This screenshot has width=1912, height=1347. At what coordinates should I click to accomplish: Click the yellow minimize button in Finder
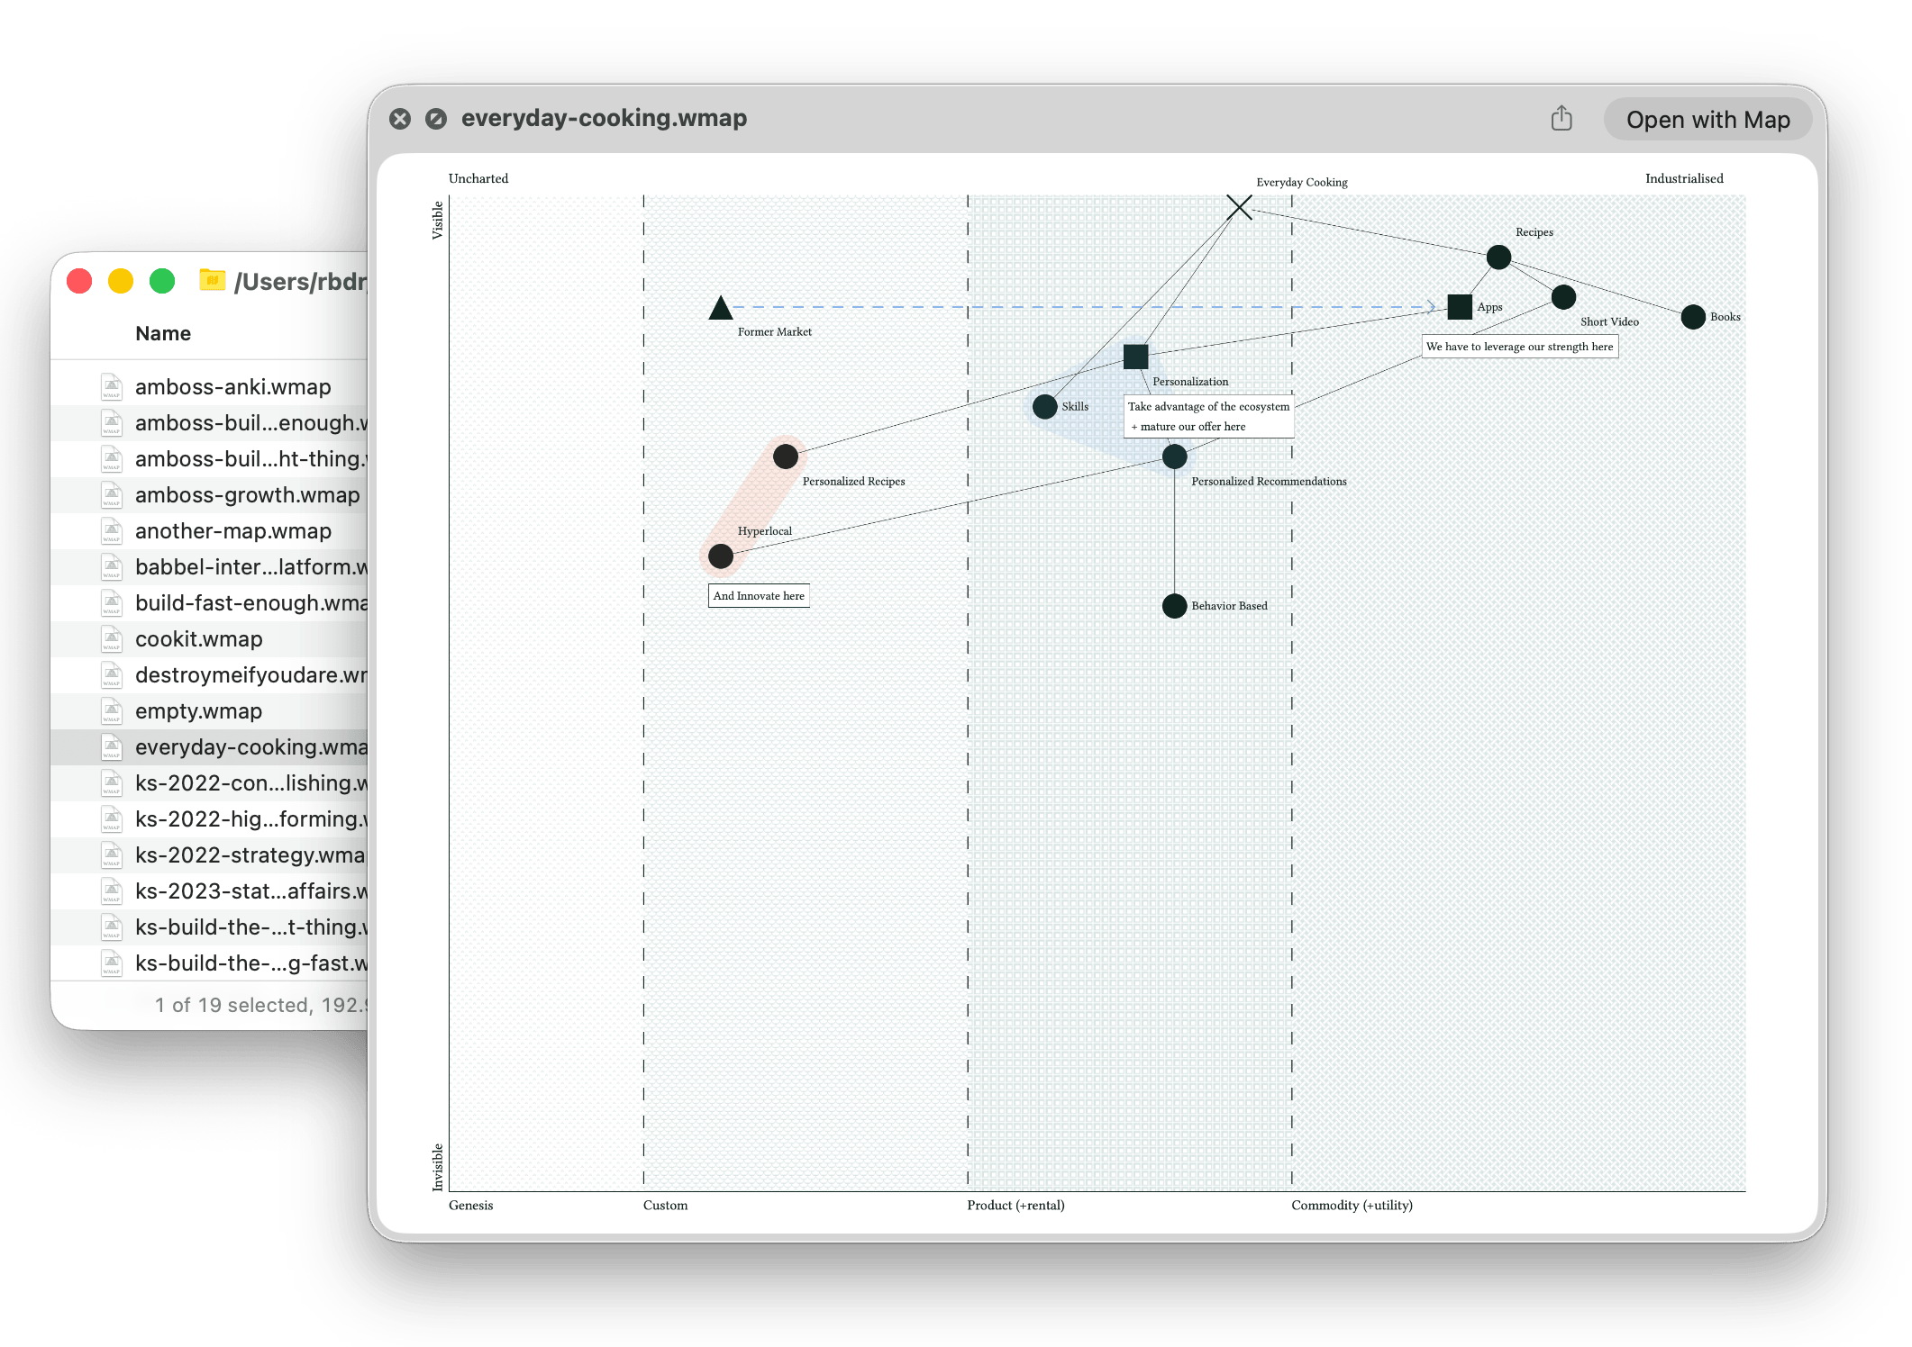(x=121, y=282)
